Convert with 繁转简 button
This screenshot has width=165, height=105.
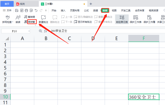tap(30, 17)
